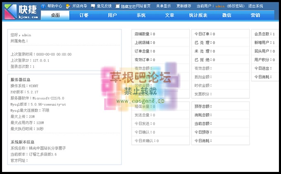
Task: Select the 店铺数量：0 row
Action: 161,34
